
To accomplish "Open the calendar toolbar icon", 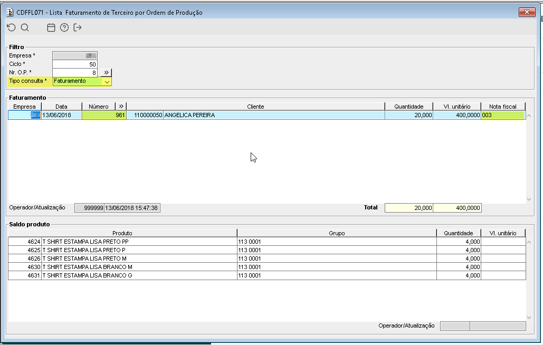I will (51, 27).
